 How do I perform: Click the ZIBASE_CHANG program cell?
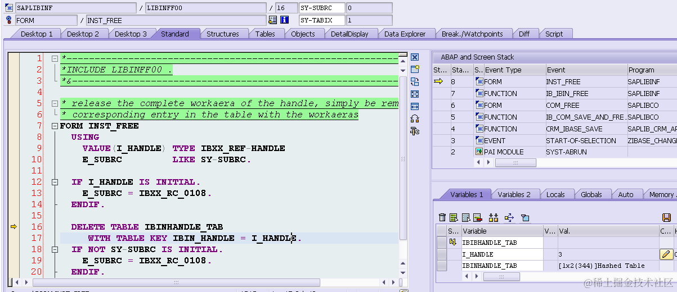652,140
